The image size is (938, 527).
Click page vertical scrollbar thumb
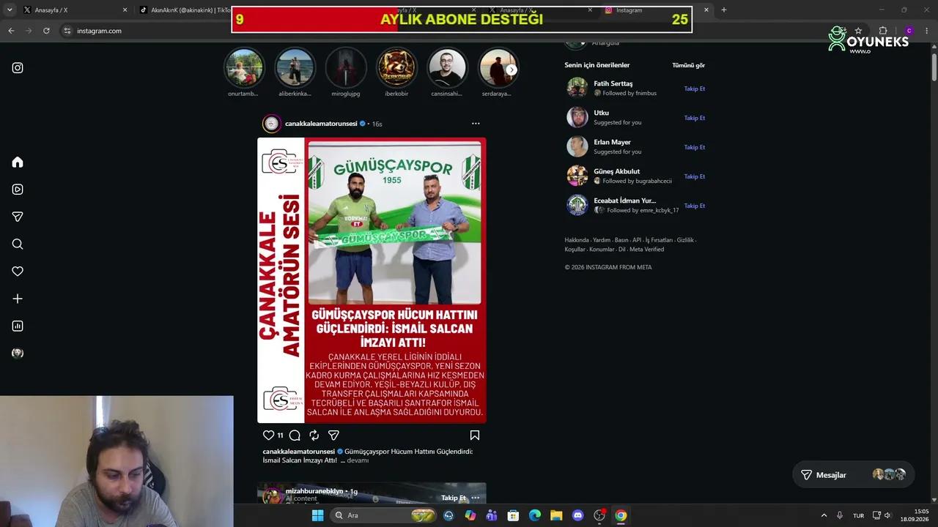(x=934, y=67)
